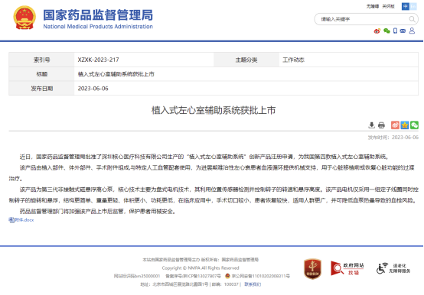Open the 附件.docx attachment link

coord(24,220)
